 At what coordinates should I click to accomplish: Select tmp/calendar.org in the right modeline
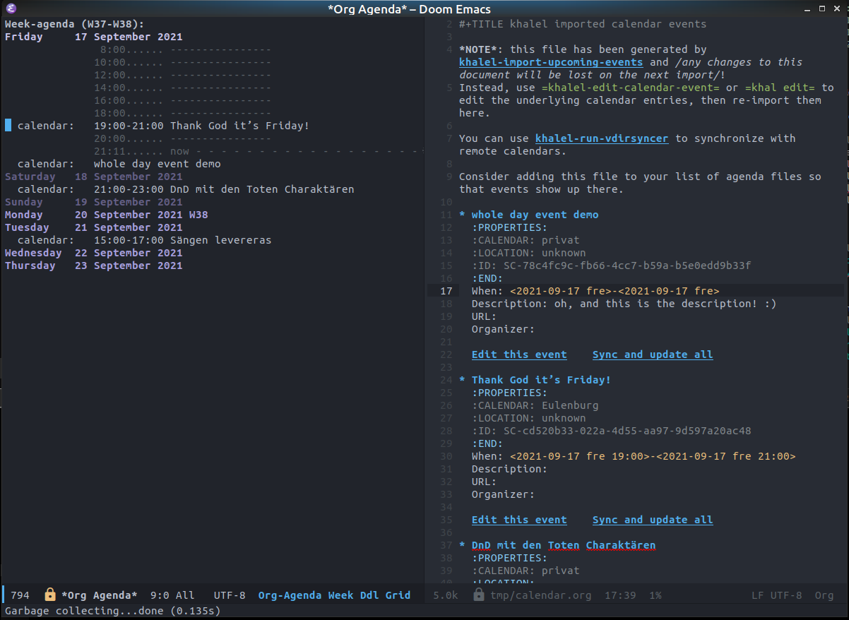coord(540,595)
